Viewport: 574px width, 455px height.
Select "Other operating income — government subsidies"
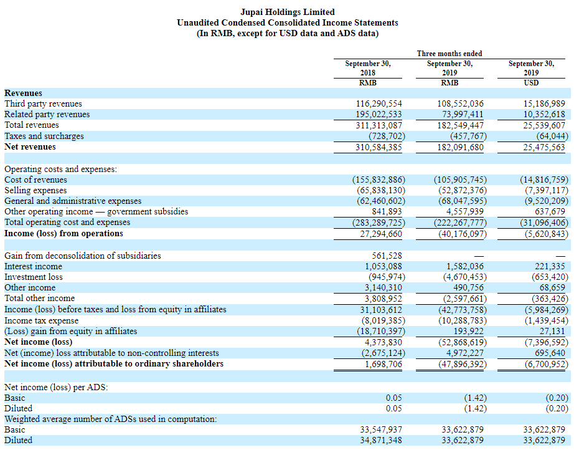pyautogui.click(x=96, y=211)
